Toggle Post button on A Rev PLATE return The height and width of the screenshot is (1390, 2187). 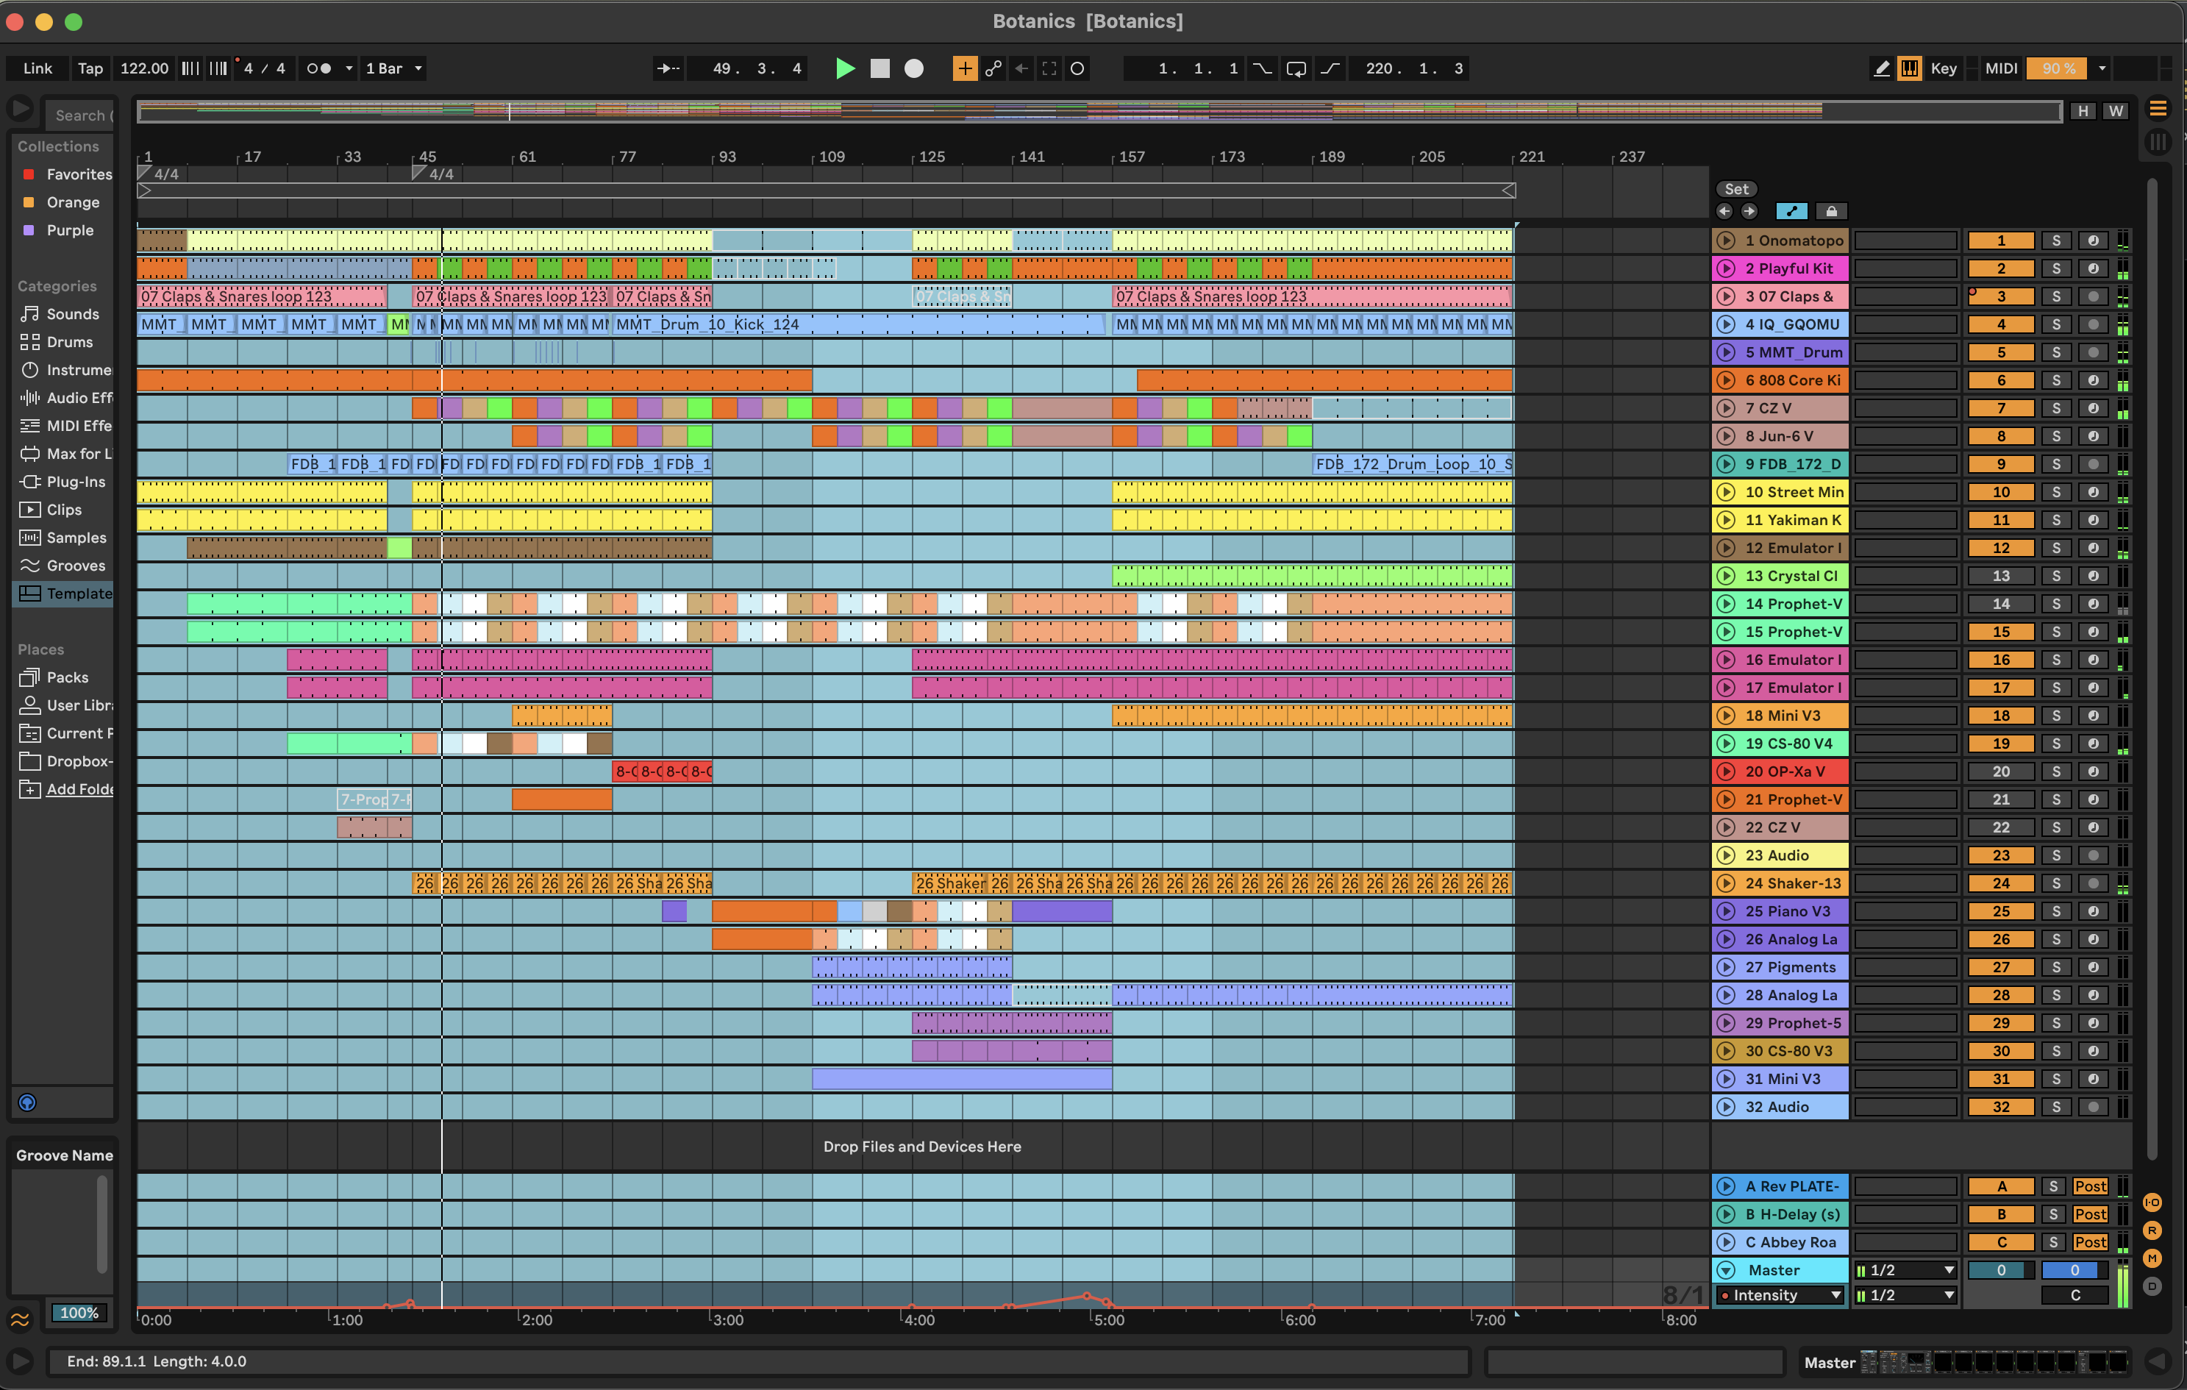[2089, 1186]
